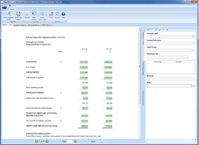Viewport: 199px width, 145px height.
Task: Go to previous page green arrow
Action: tap(36, 141)
